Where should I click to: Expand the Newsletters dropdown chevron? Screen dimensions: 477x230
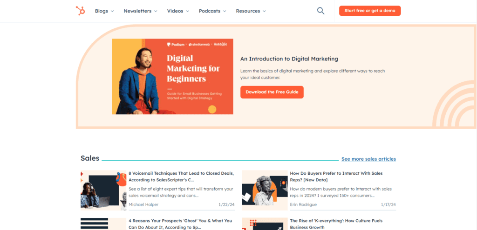[x=156, y=11]
